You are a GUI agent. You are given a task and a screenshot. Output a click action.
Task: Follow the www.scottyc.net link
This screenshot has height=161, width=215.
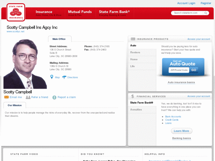pos(15,31)
